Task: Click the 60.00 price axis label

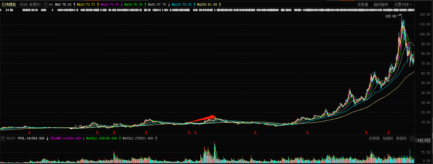Action: pyautogui.click(x=426, y=73)
